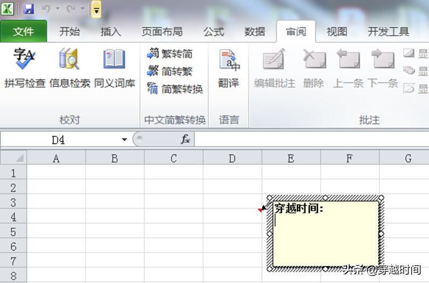Go to 下一条 next comment
429x283 pixels.
point(383,68)
